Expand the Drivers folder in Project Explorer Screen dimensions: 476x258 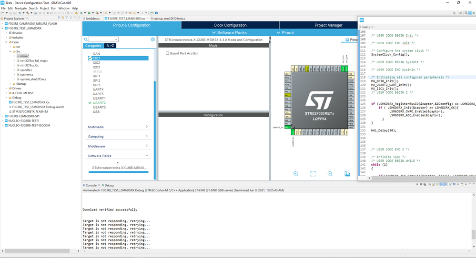[6, 89]
